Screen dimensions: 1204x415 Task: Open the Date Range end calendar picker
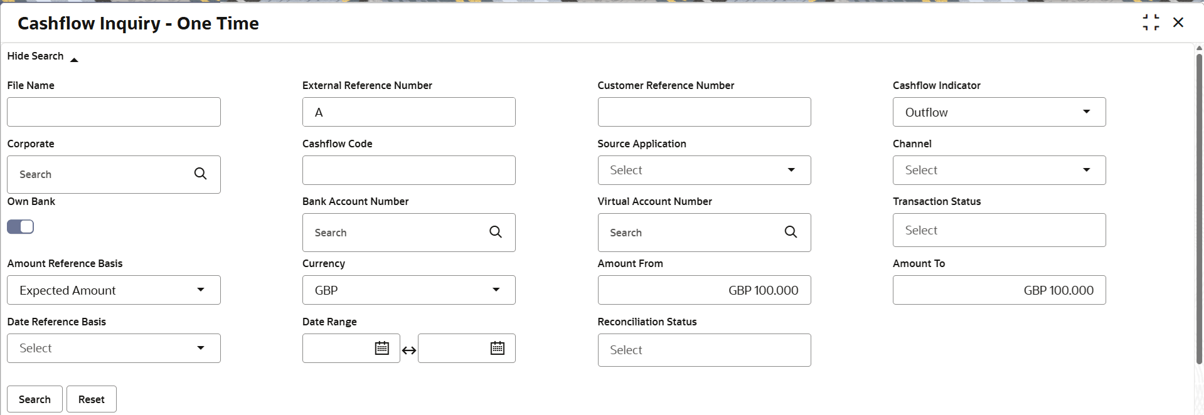pyautogui.click(x=498, y=349)
